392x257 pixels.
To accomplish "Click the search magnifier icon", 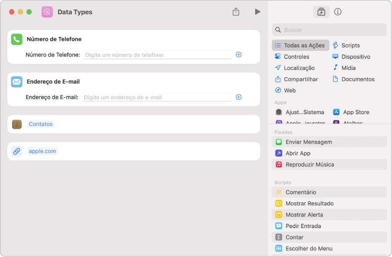I will tap(278, 30).
